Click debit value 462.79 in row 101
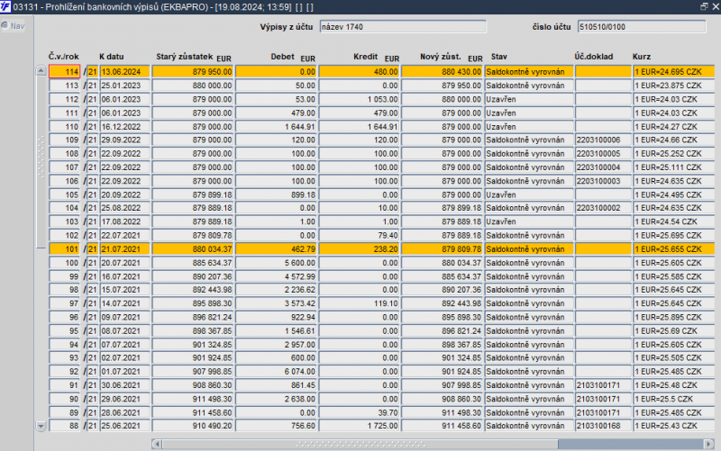Viewport: 721px width, 451px height. pos(277,249)
